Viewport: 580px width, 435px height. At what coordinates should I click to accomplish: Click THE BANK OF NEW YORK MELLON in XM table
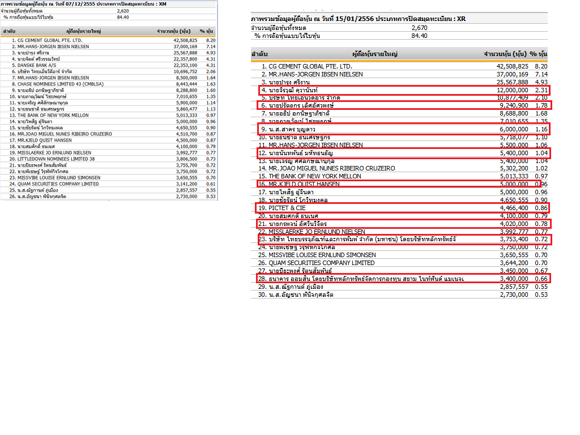[53, 116]
